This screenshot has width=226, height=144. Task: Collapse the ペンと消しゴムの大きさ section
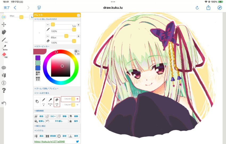pyautogui.click(x=46, y=19)
